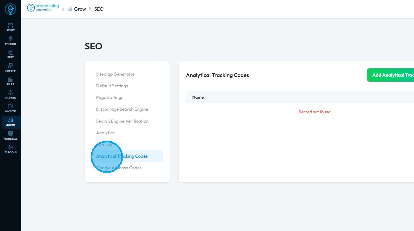Open the AI Tools section
414x231 pixels.
[10, 149]
